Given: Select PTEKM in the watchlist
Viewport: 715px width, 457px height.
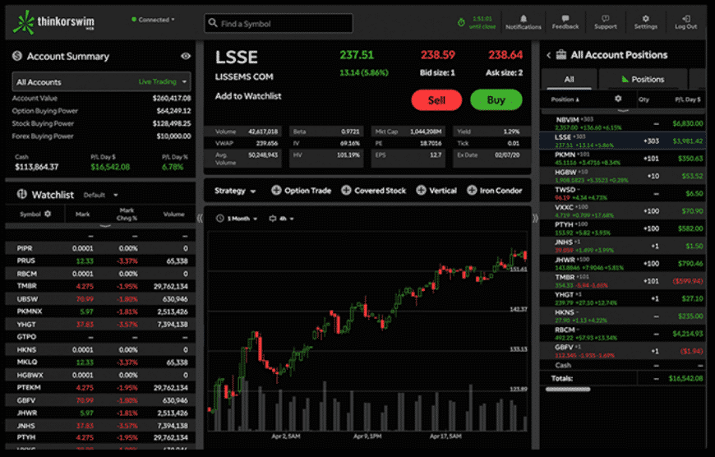Looking at the screenshot, I should [x=101, y=388].
